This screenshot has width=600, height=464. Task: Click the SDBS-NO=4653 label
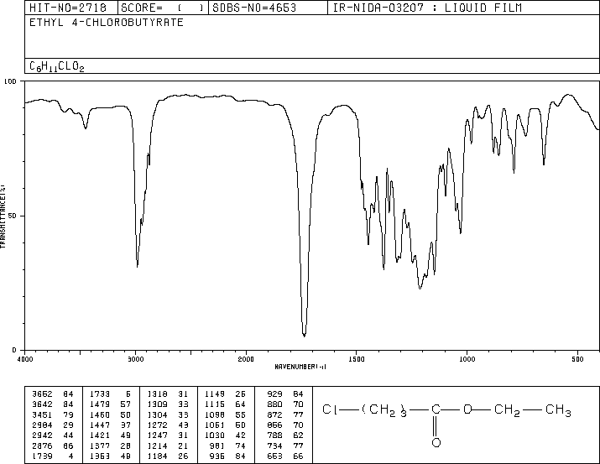pos(254,8)
